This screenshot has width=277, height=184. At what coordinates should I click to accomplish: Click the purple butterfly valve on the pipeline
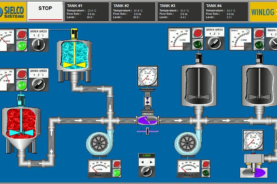click(147, 120)
